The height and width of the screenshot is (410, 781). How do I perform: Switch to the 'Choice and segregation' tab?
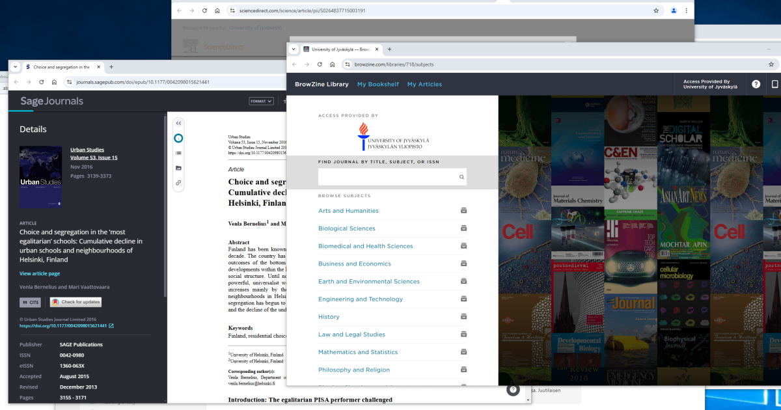click(62, 67)
